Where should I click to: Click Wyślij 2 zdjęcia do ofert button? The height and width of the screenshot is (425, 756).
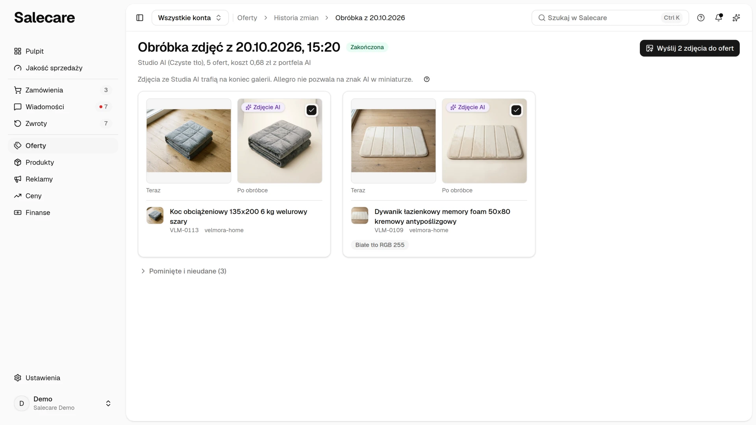coord(689,48)
